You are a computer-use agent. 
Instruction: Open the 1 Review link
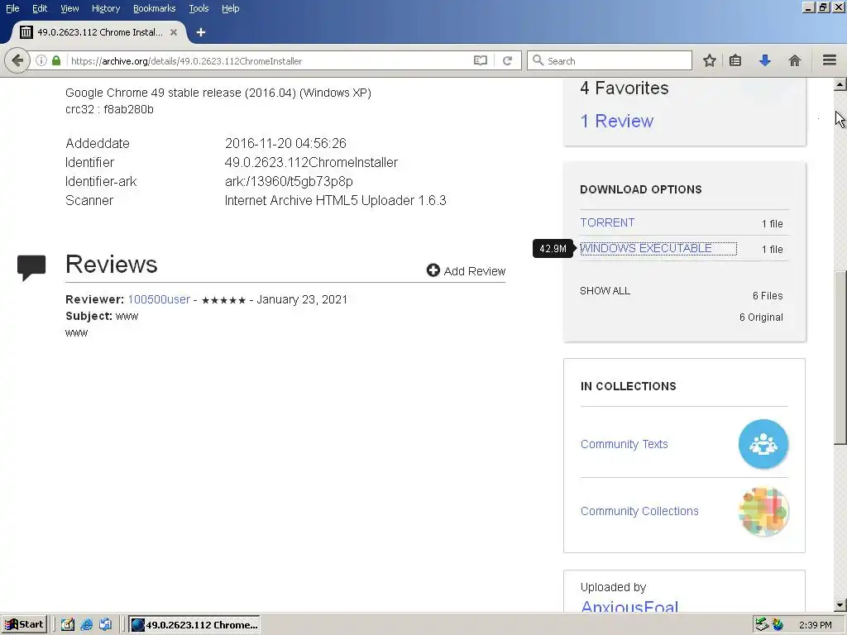(616, 121)
